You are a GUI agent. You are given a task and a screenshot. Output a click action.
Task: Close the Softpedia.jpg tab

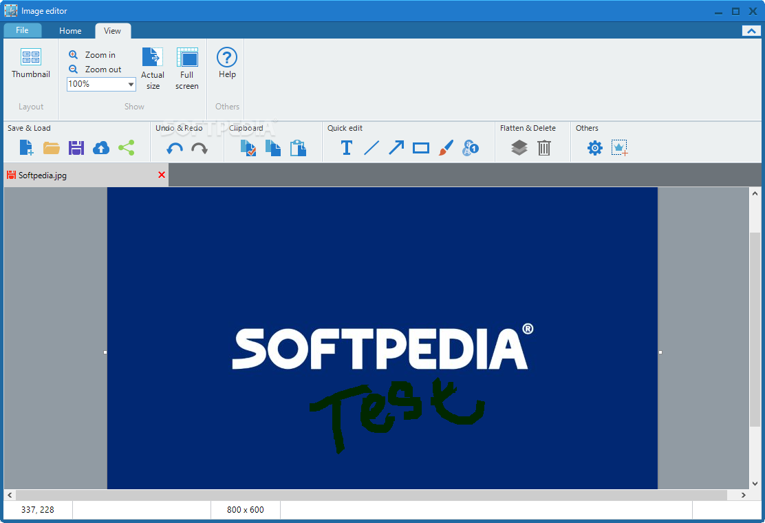(x=162, y=175)
